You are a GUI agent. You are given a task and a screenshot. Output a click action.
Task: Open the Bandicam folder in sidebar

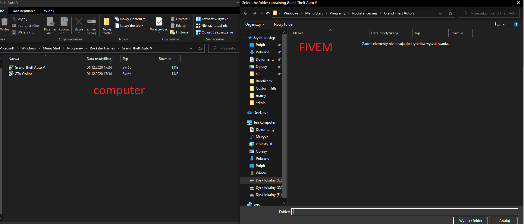pyautogui.click(x=264, y=81)
